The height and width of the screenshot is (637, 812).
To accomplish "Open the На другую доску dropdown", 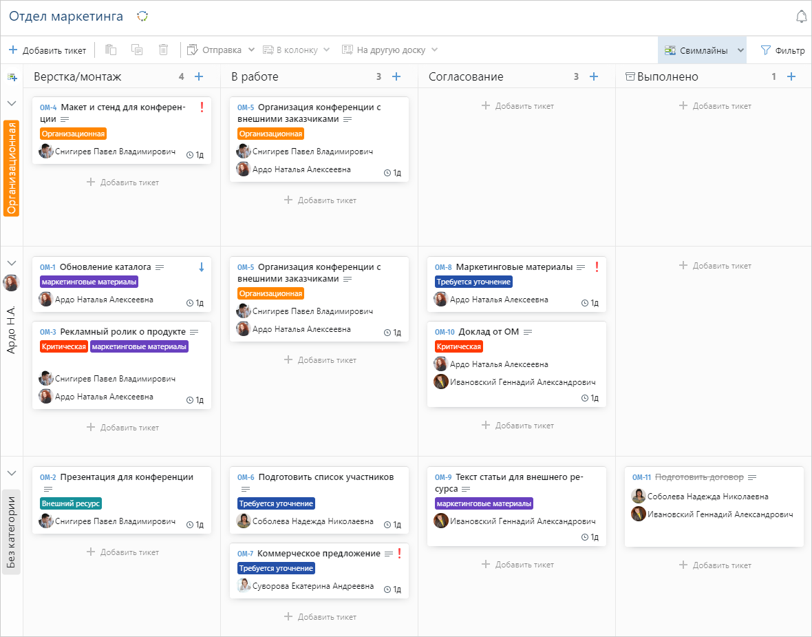I will tap(390, 50).
